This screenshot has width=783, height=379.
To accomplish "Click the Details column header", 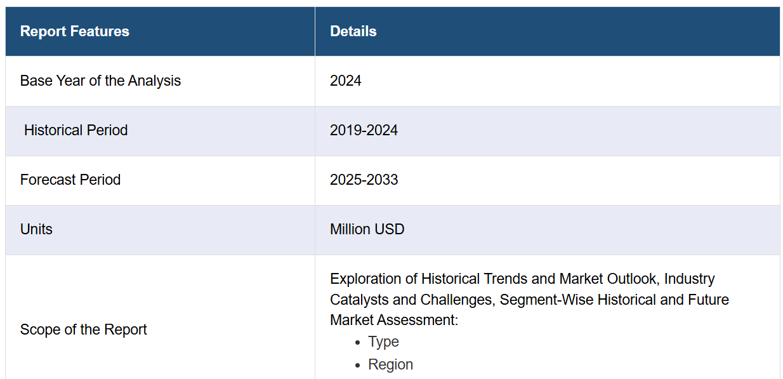I will pyautogui.click(x=353, y=32).
